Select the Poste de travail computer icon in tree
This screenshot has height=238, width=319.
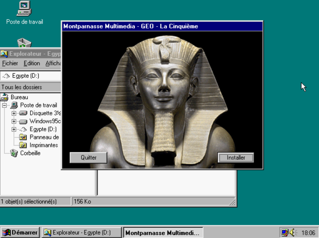14,105
